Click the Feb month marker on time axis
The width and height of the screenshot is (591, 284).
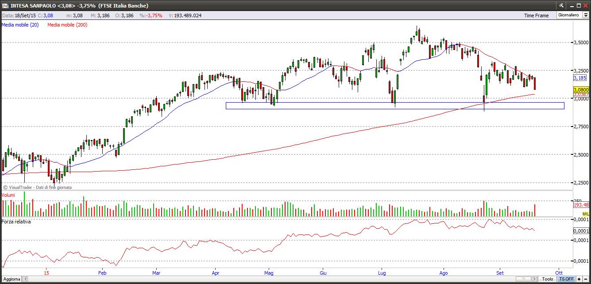pyautogui.click(x=102, y=272)
